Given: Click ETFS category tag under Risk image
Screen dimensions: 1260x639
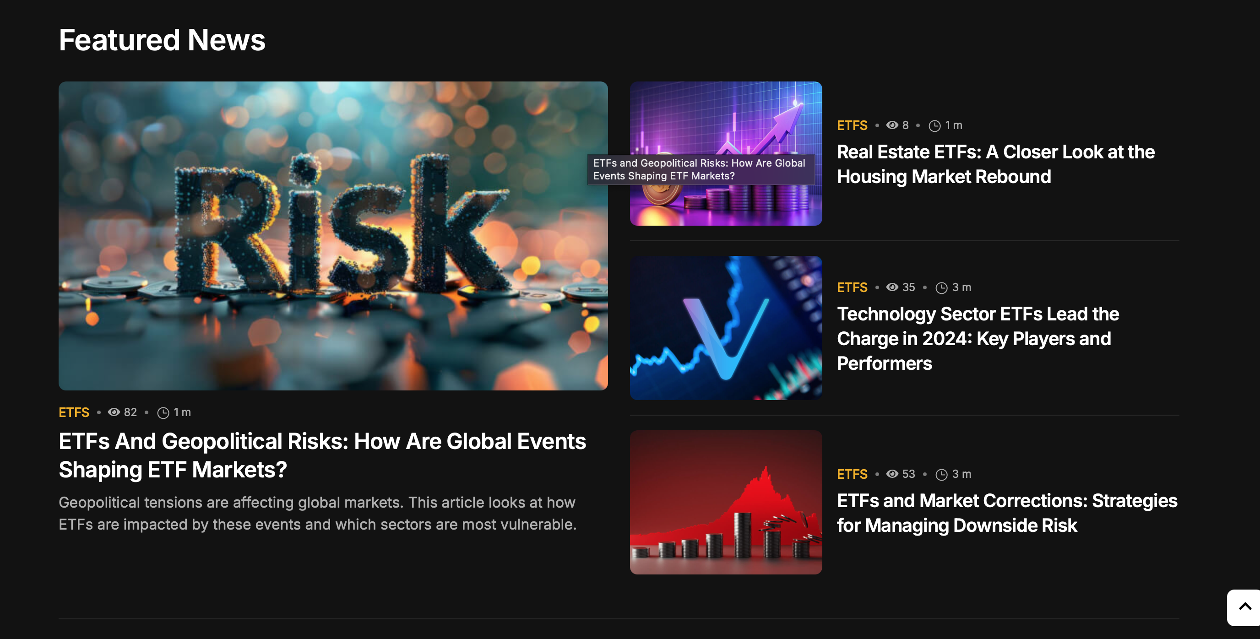Looking at the screenshot, I should click(74, 412).
